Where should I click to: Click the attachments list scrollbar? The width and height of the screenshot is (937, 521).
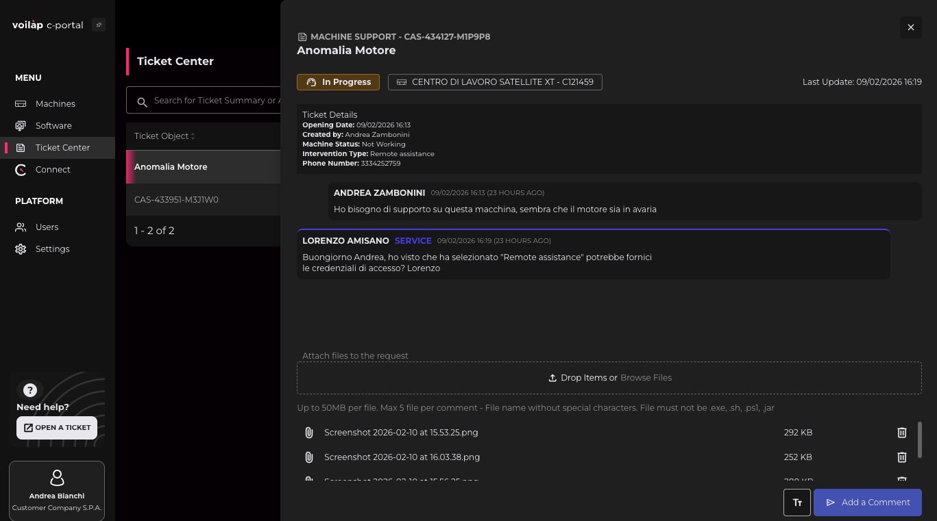[919, 440]
